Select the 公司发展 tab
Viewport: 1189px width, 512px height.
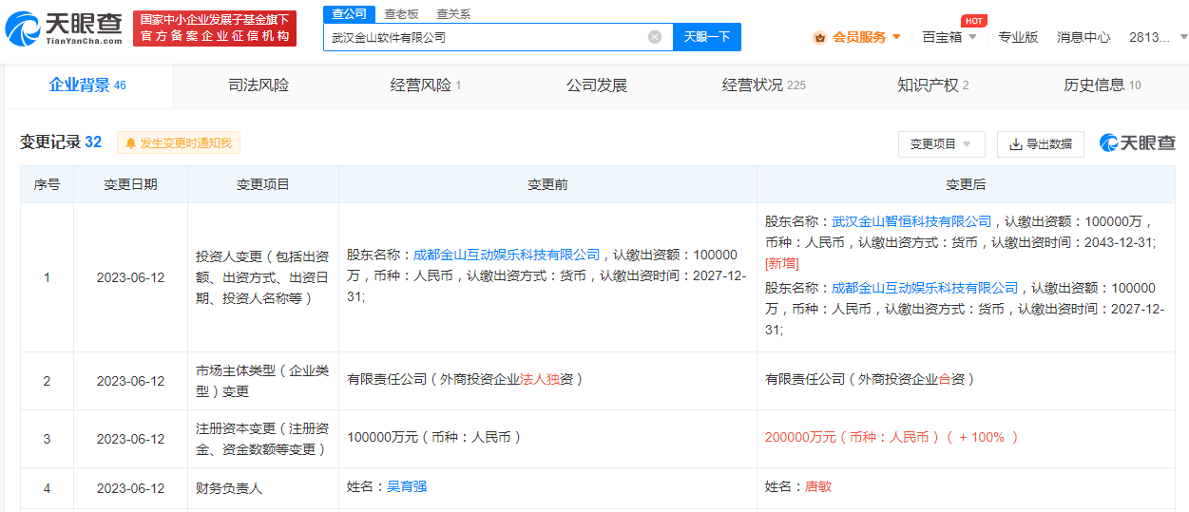click(597, 85)
